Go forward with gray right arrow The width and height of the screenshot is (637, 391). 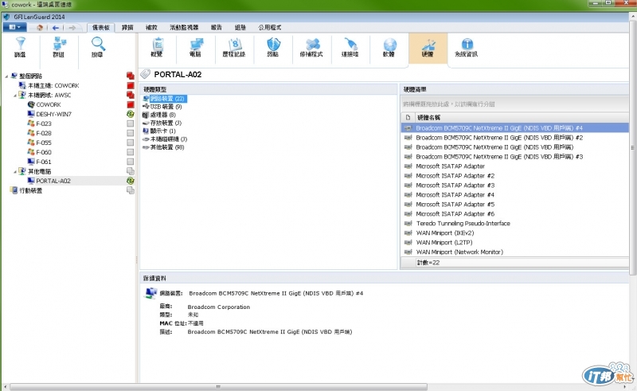pos(72,28)
